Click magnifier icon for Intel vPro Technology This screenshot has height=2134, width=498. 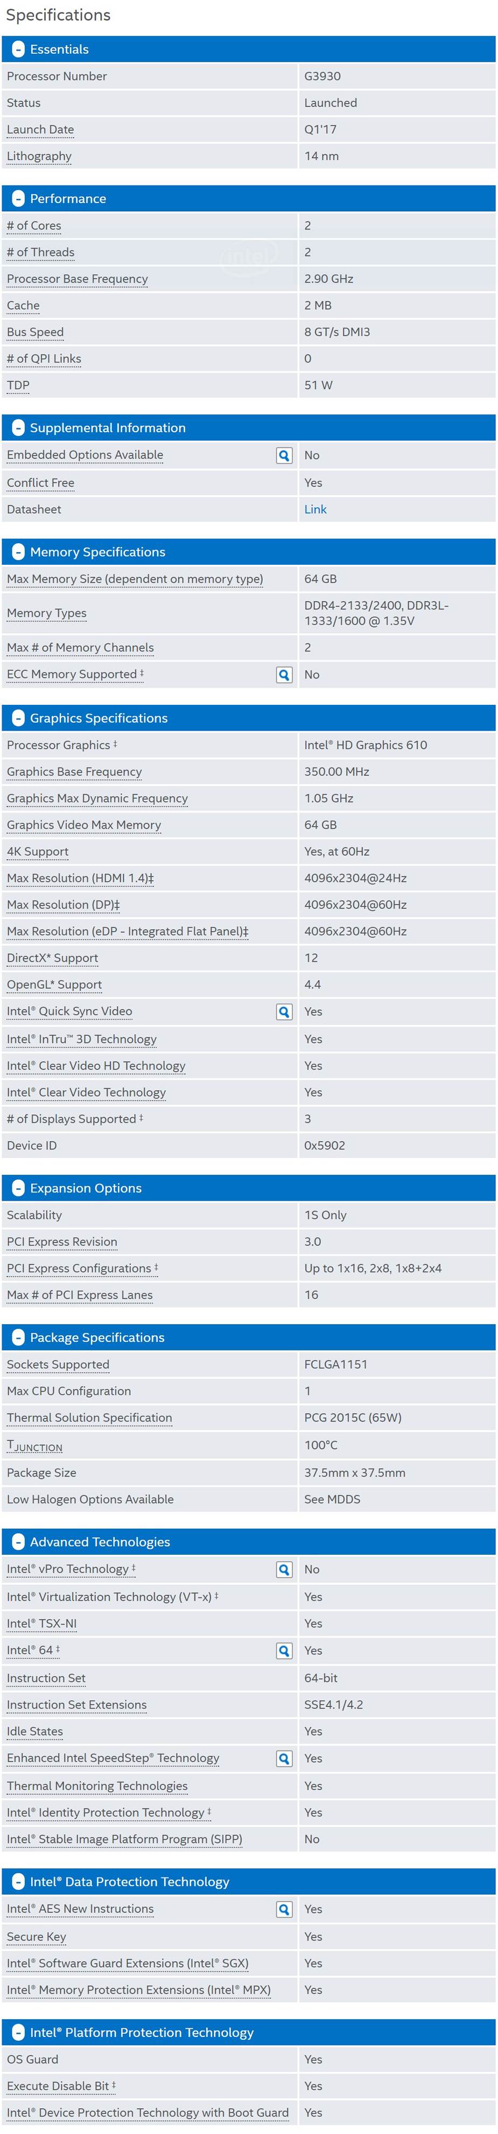[x=284, y=1569]
